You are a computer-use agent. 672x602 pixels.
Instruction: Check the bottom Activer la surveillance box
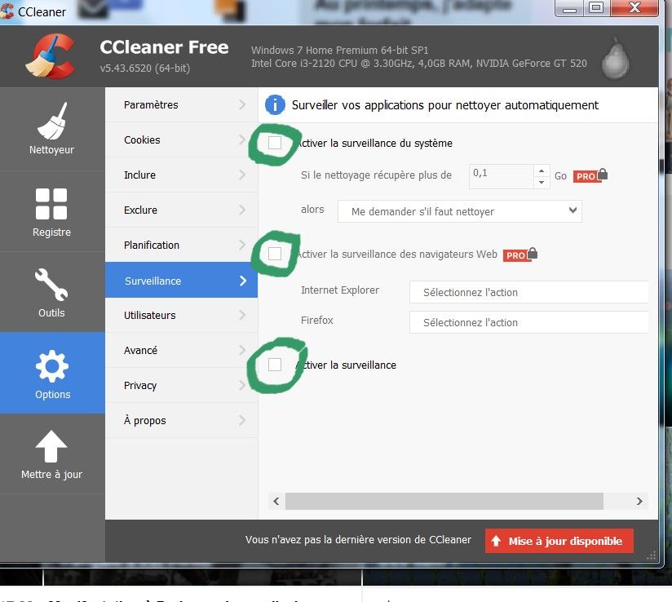pos(275,365)
